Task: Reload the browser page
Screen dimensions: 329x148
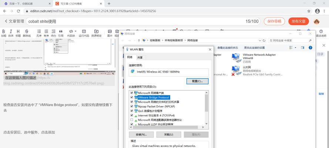Action: (19, 11)
